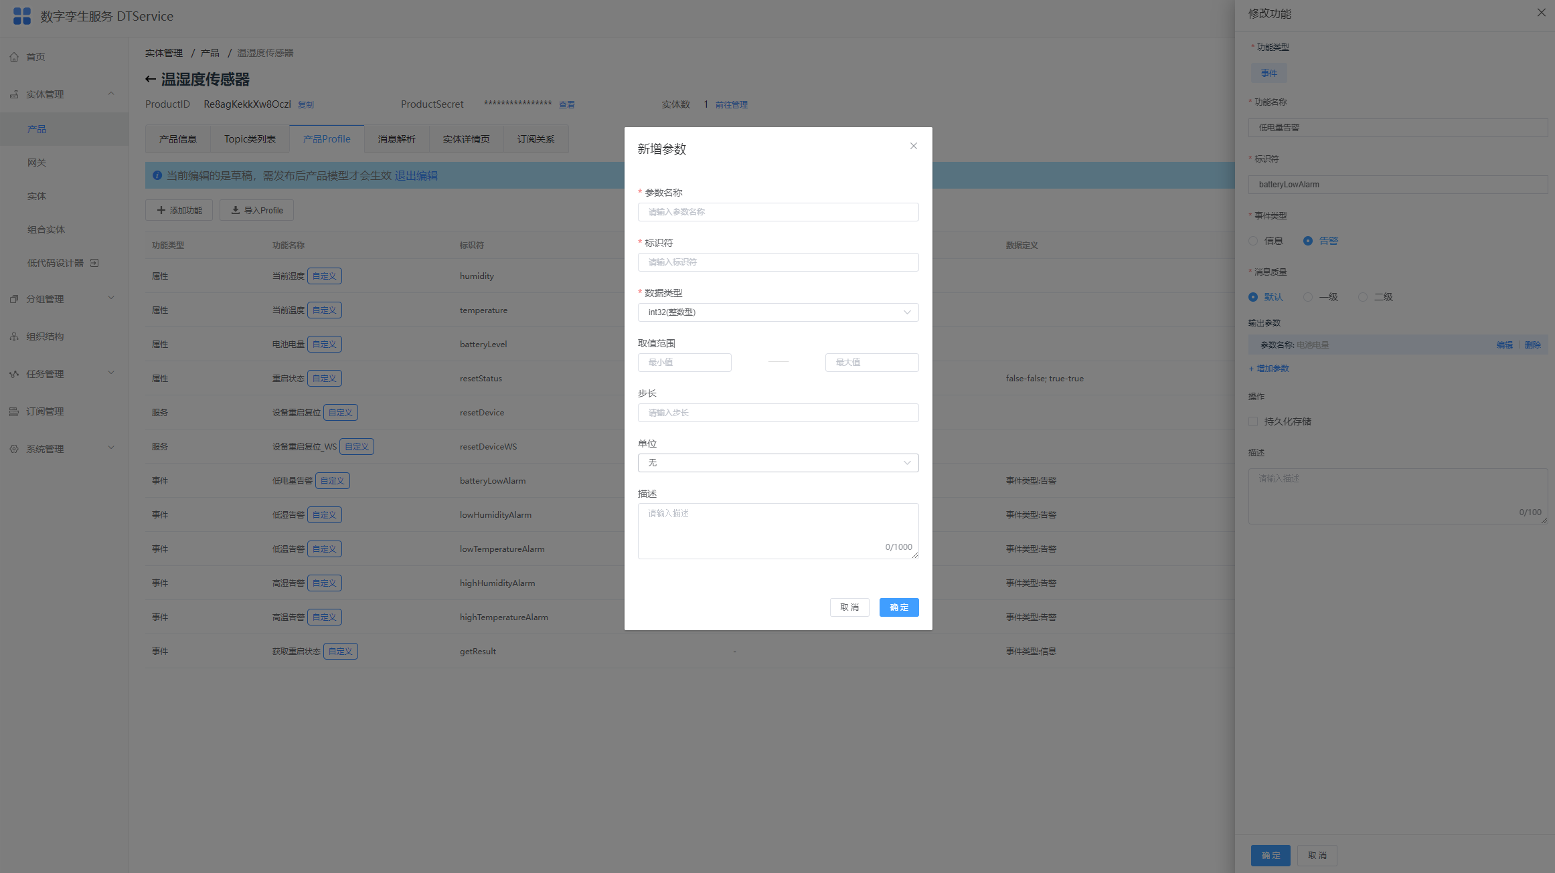Click the 编辑 link for 电池电量 parameter
The width and height of the screenshot is (1555, 873).
[x=1504, y=345]
